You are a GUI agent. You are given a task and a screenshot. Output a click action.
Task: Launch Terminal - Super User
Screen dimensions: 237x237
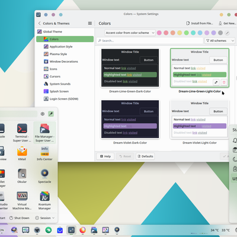point(22,133)
